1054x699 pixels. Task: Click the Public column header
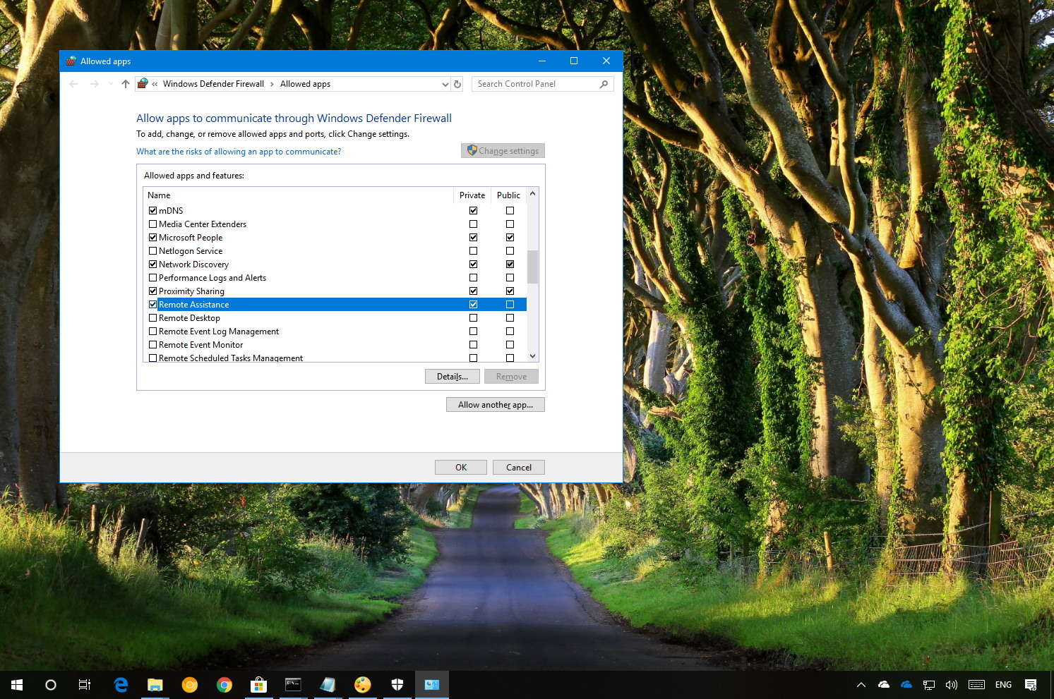tap(508, 195)
